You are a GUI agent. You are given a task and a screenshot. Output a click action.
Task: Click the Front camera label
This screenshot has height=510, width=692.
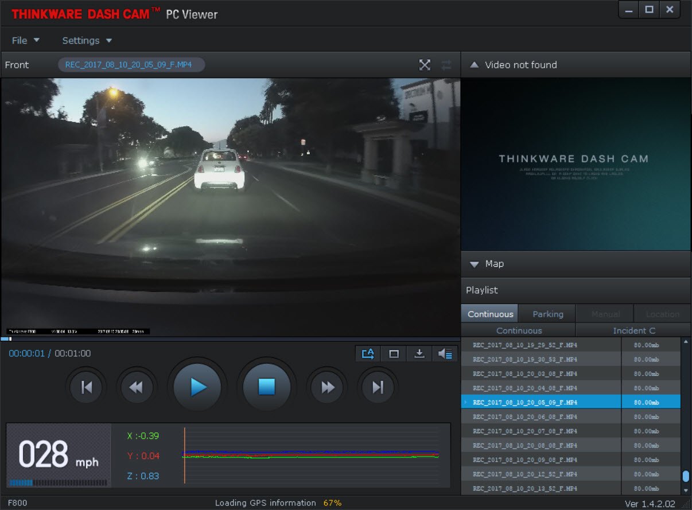tap(17, 65)
